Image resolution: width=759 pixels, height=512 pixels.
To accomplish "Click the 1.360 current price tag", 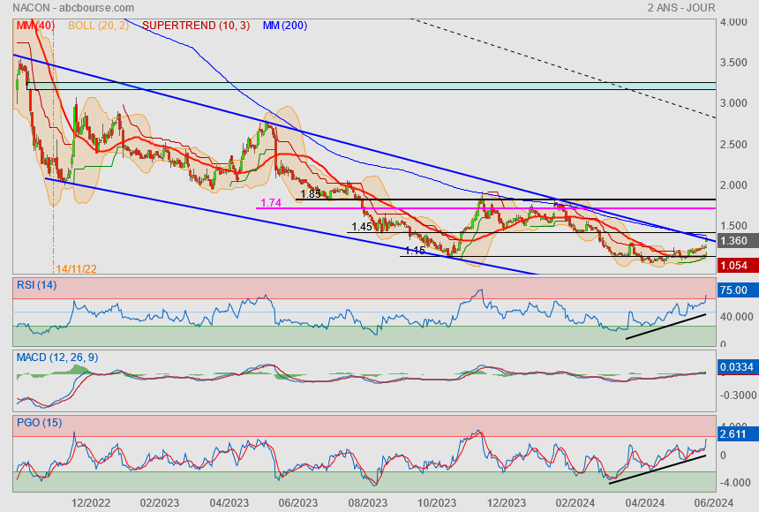I will pos(738,241).
